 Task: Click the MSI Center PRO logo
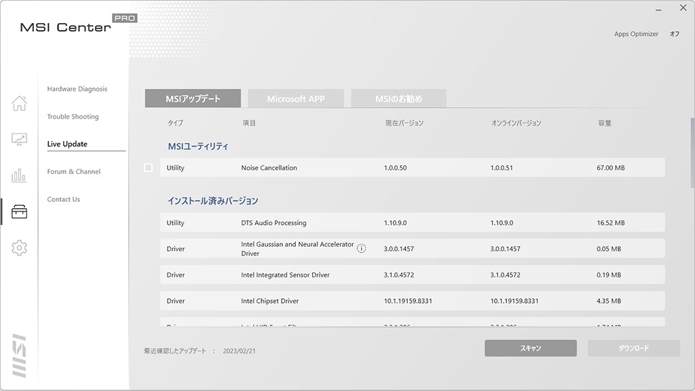pyautogui.click(x=75, y=26)
